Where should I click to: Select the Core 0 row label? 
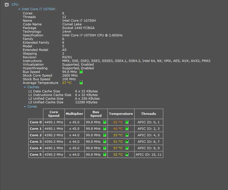coord(36,122)
